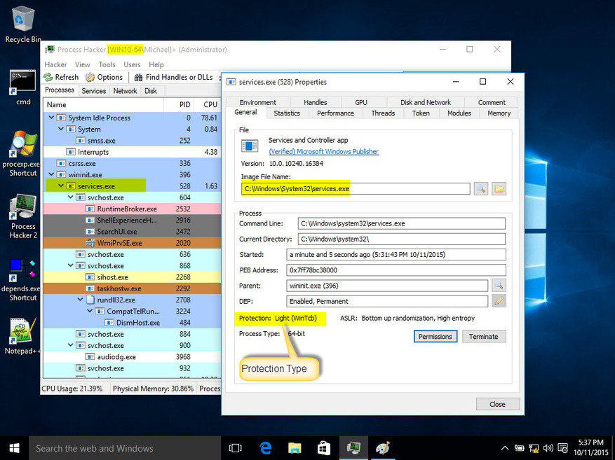Switch to Process Hacker taskbar icon

click(x=353, y=448)
